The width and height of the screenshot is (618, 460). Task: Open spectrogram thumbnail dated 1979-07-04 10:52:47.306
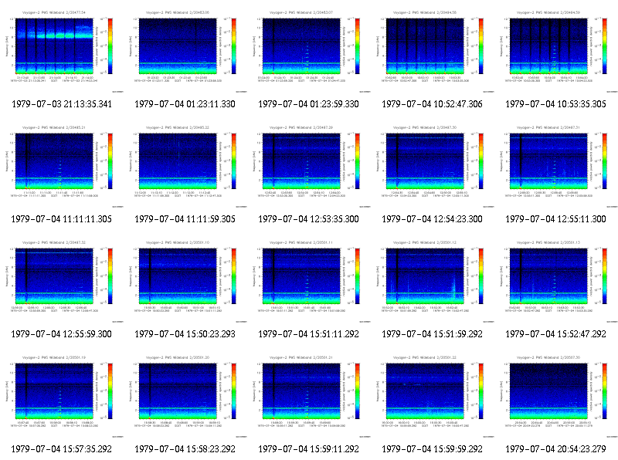click(x=433, y=51)
